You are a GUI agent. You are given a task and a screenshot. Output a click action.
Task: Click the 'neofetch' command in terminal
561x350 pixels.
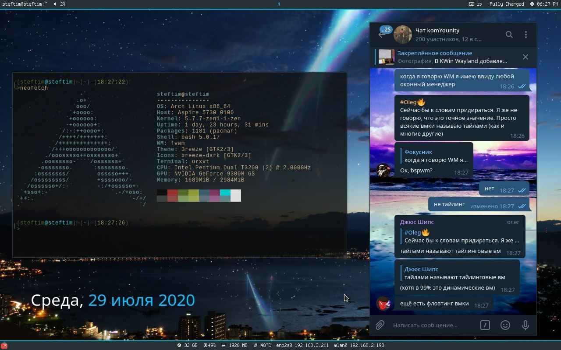click(x=34, y=88)
